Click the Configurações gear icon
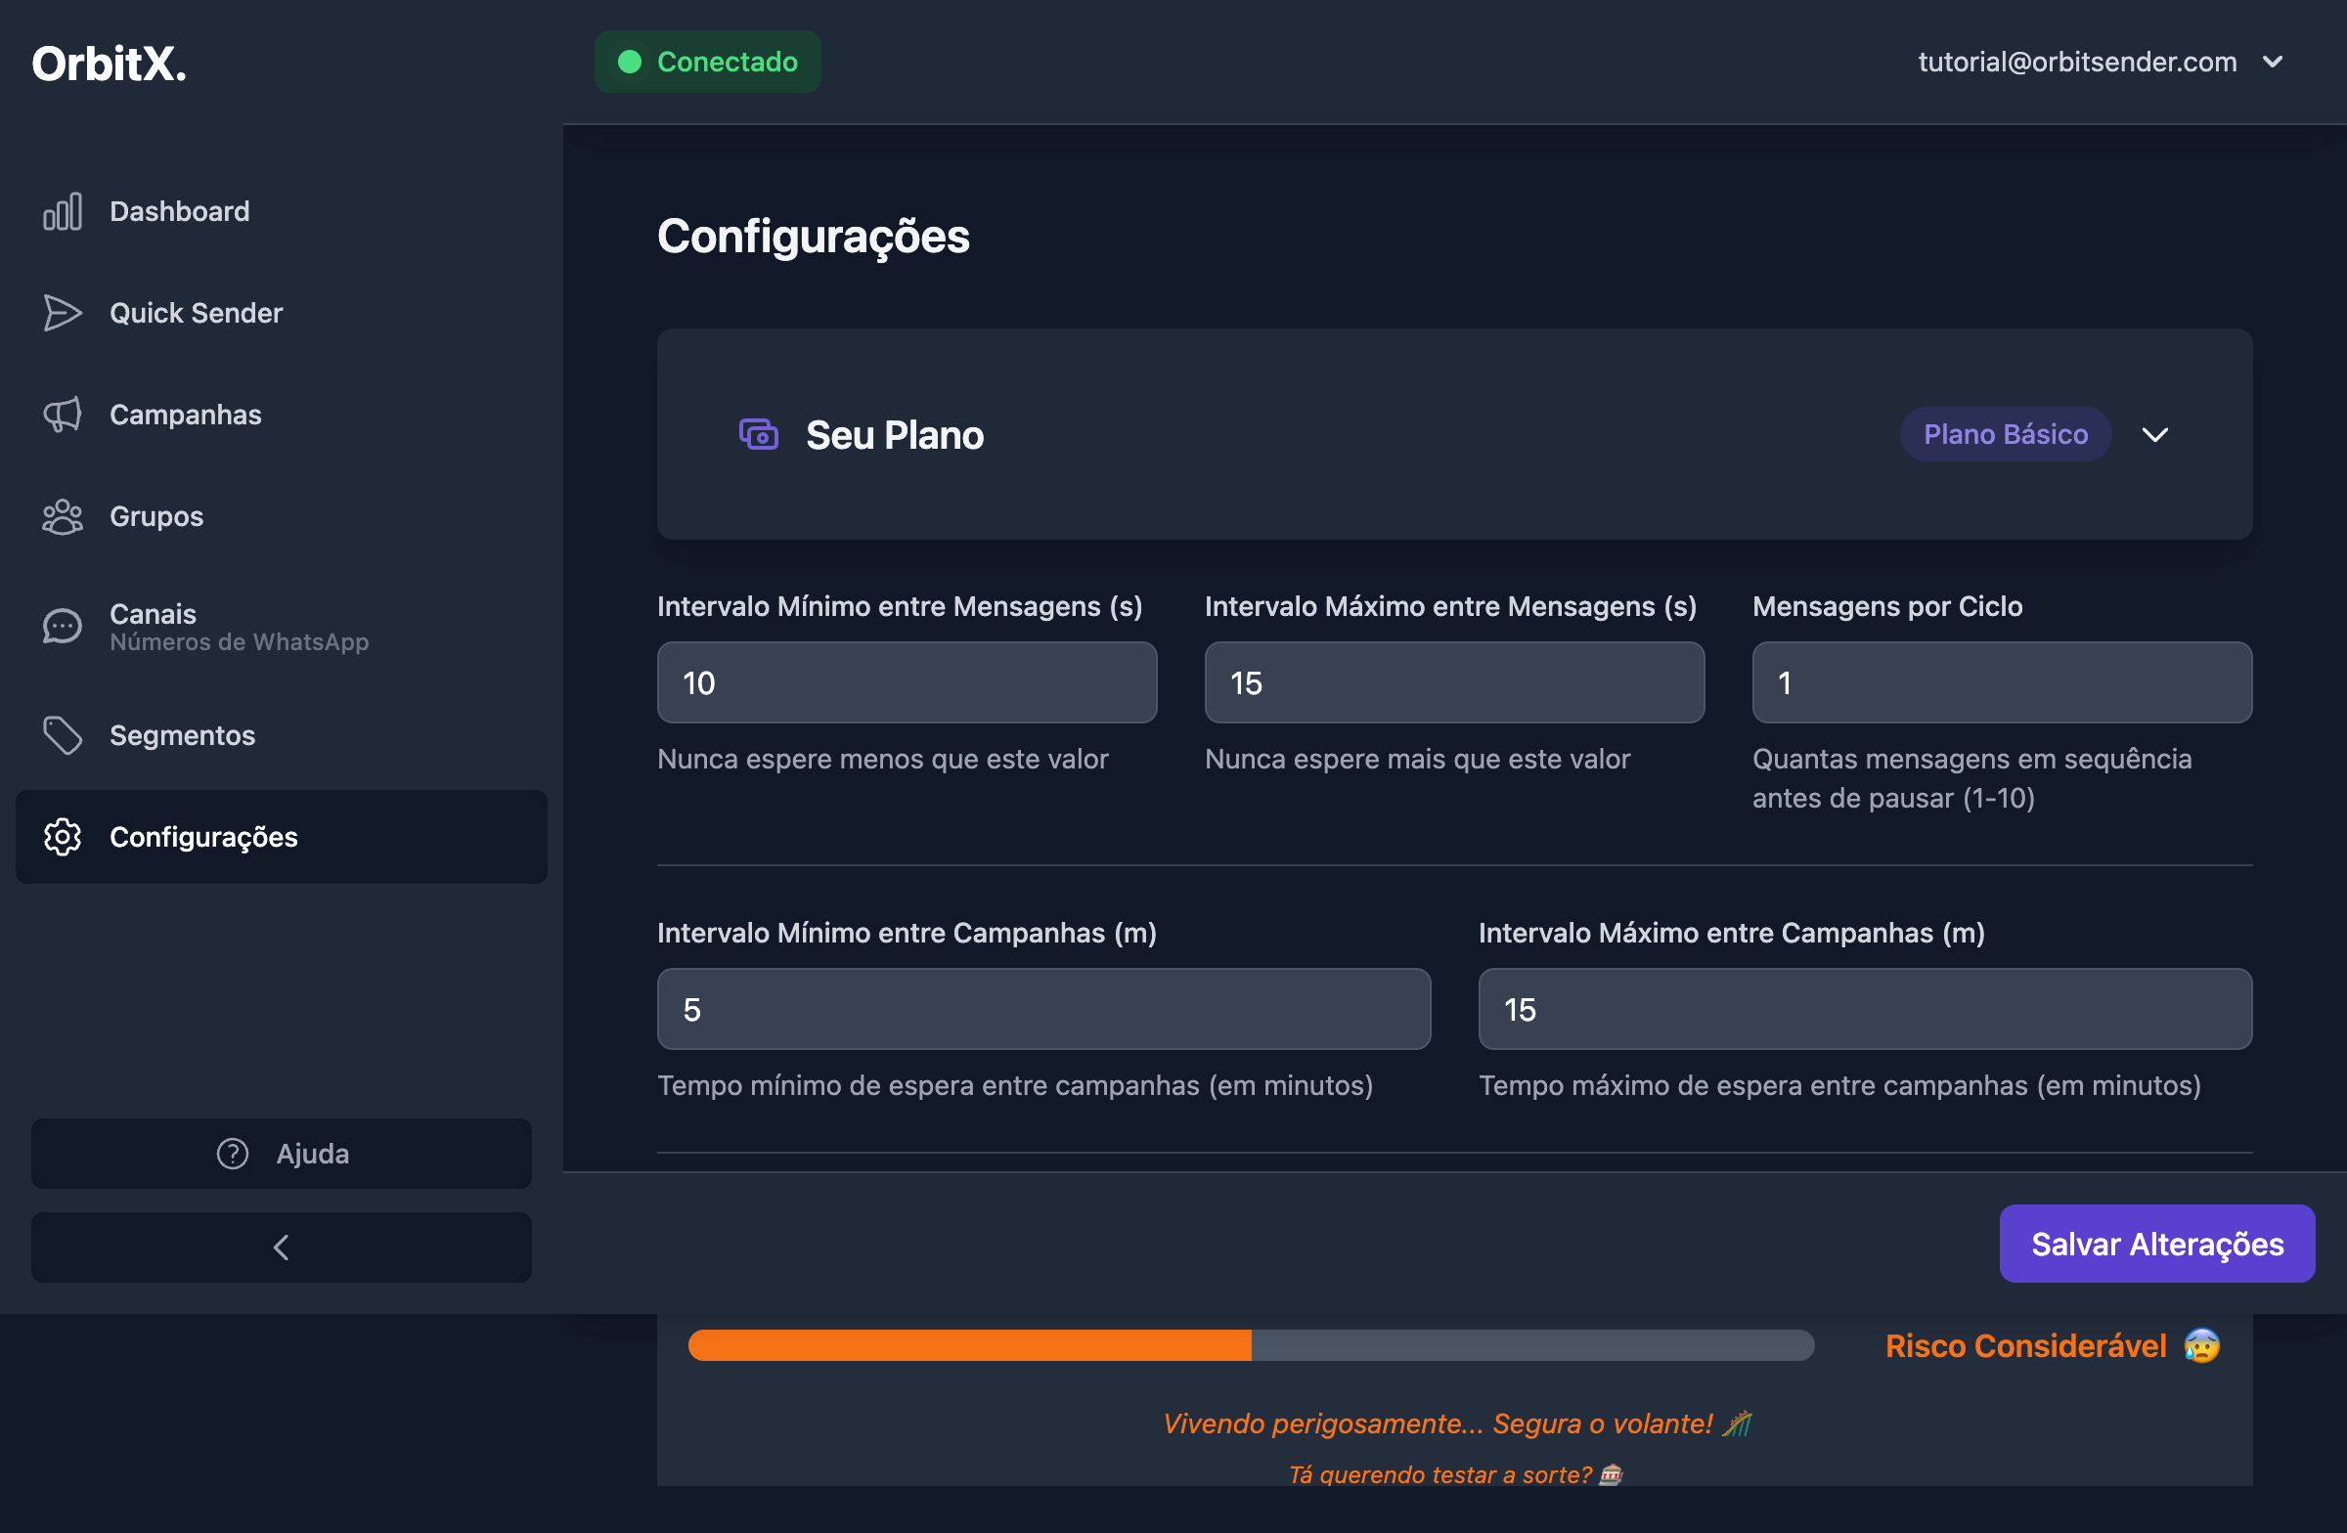 pyautogui.click(x=63, y=837)
